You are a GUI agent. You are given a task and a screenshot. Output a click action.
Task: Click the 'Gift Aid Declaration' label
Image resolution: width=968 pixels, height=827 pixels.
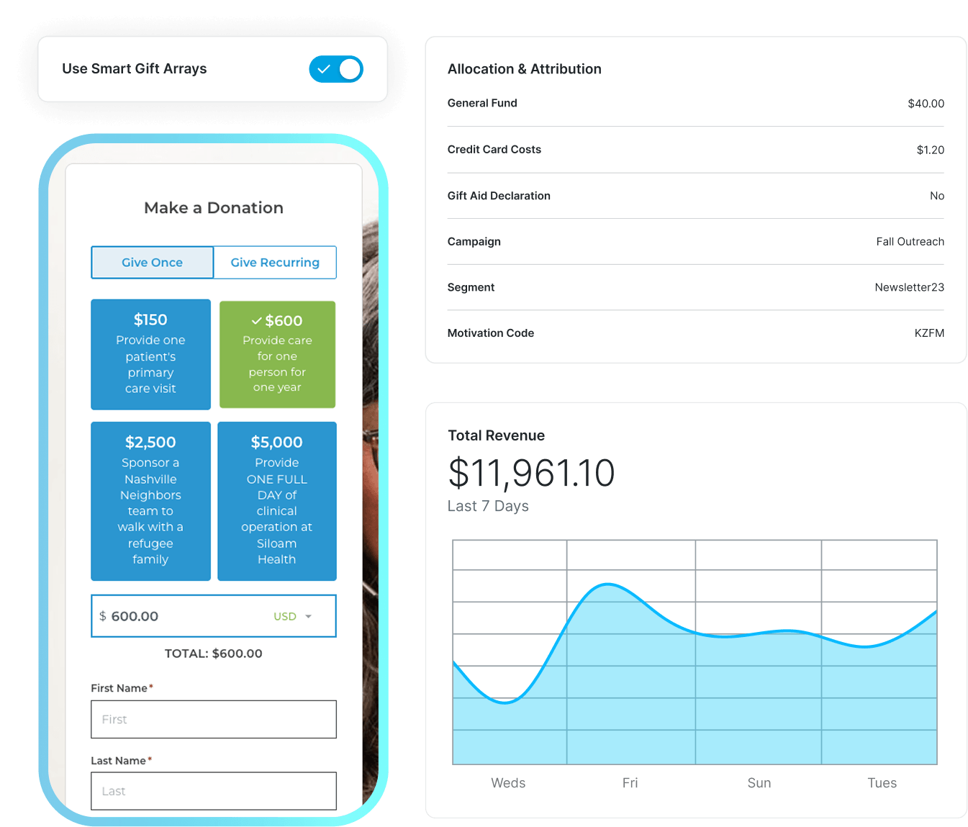point(499,196)
